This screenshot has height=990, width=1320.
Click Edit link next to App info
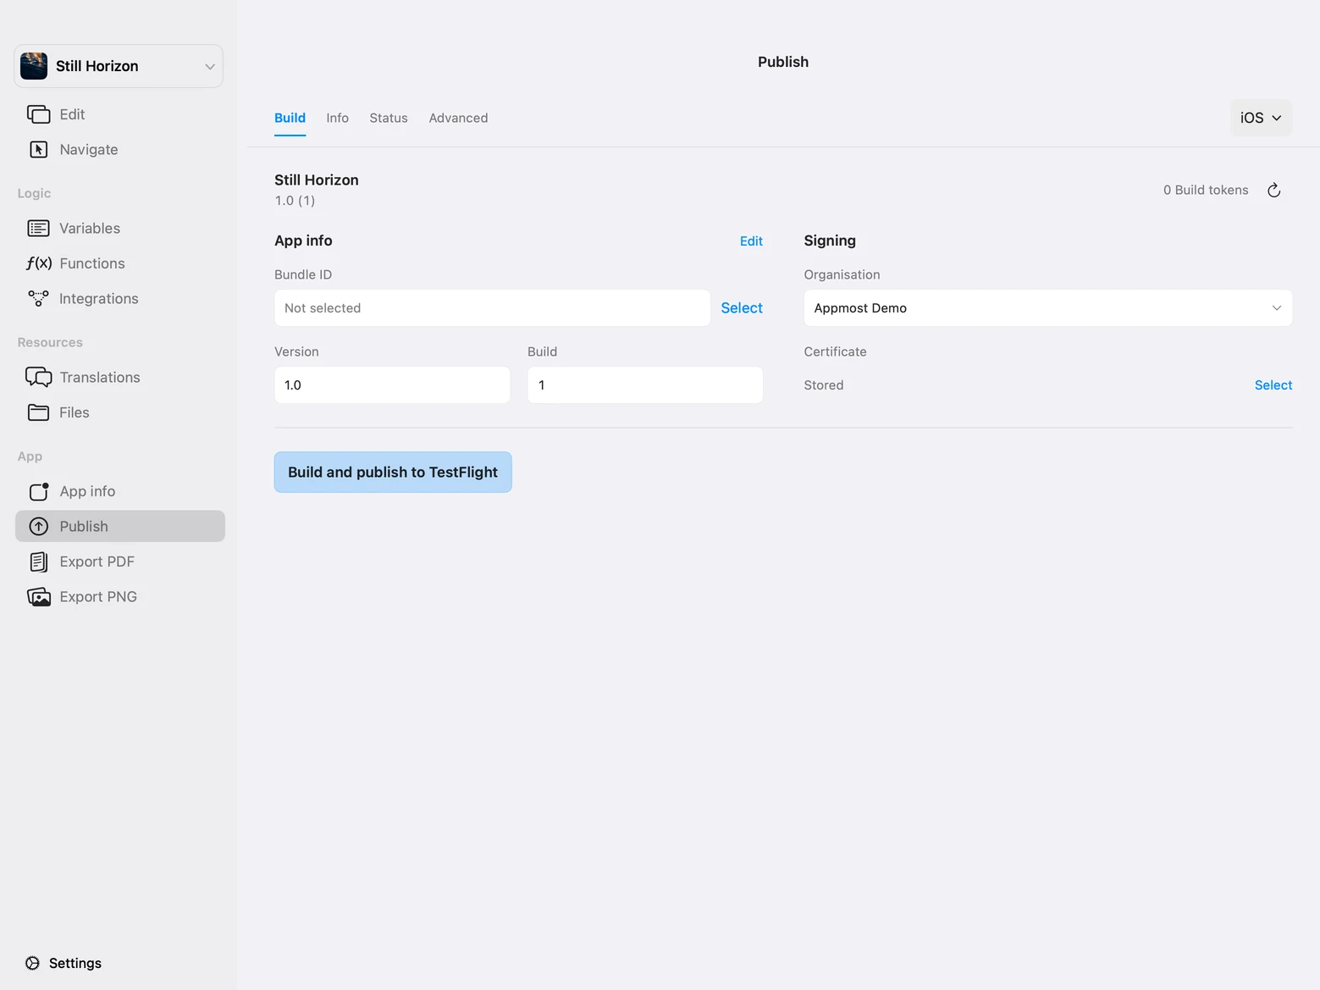[751, 241]
